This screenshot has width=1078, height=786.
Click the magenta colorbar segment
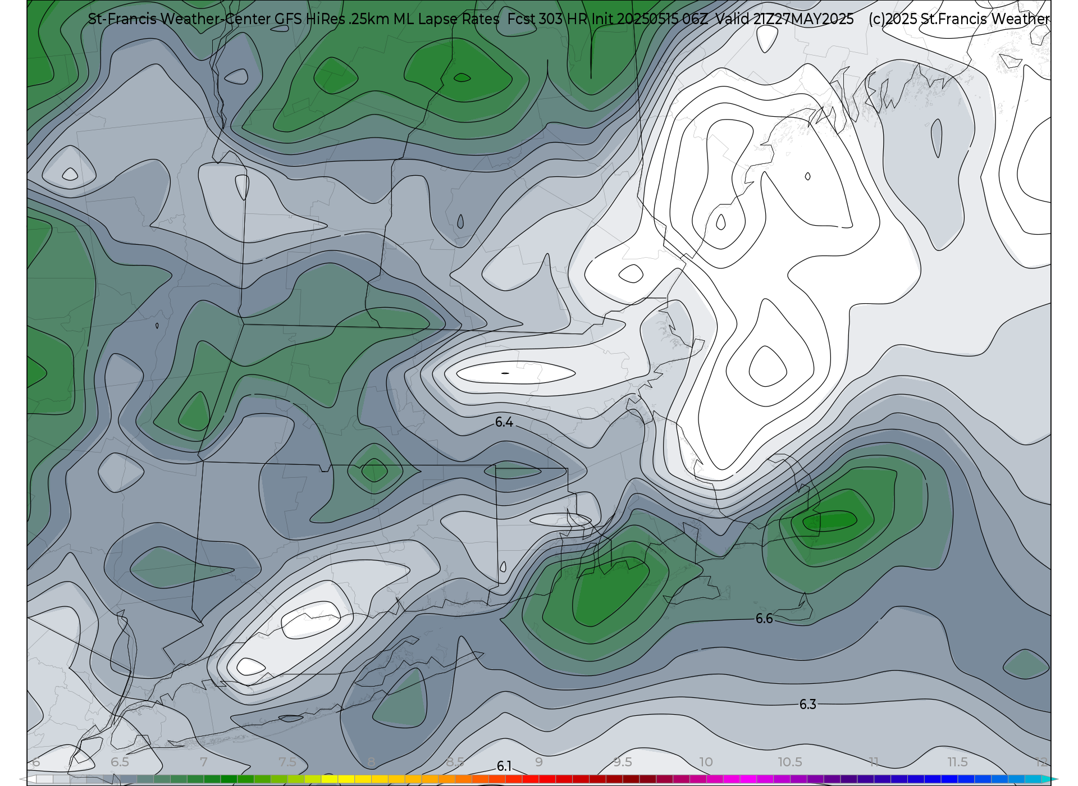(x=748, y=779)
